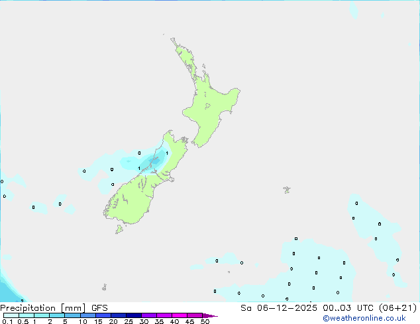Pick the 45–50 mm legend color swatch
This screenshot has height=324, width=420.
[195, 315]
